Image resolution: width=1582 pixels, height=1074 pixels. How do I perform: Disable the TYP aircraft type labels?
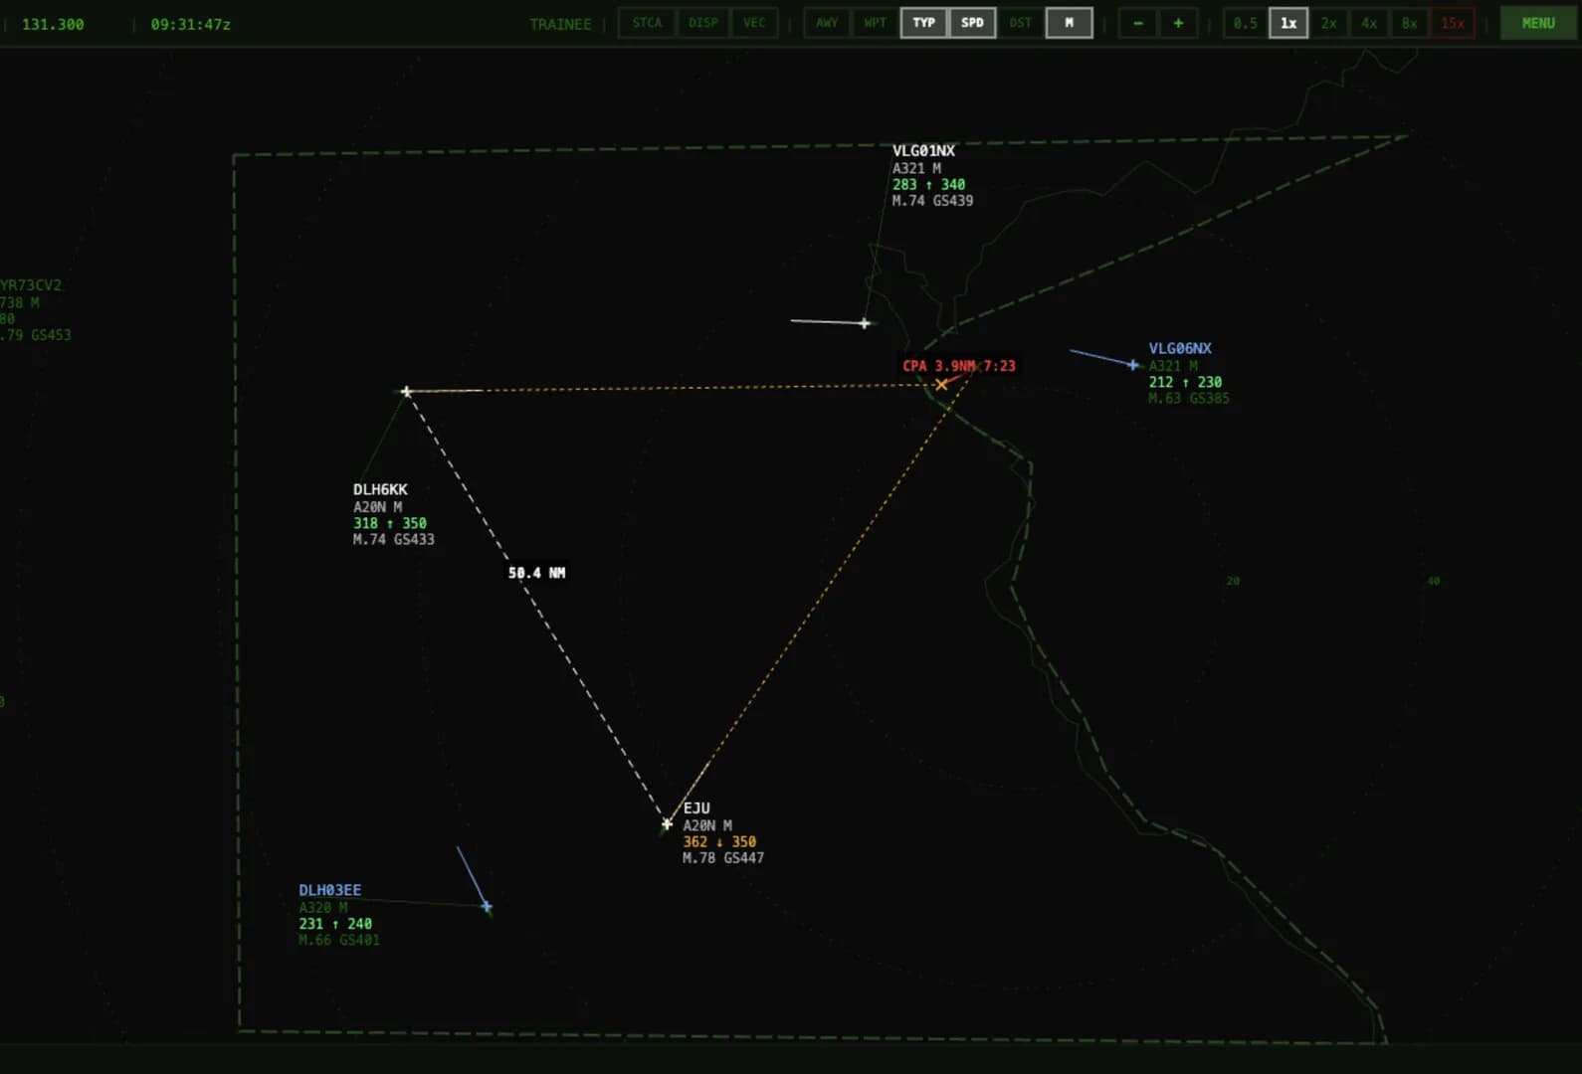pos(924,23)
